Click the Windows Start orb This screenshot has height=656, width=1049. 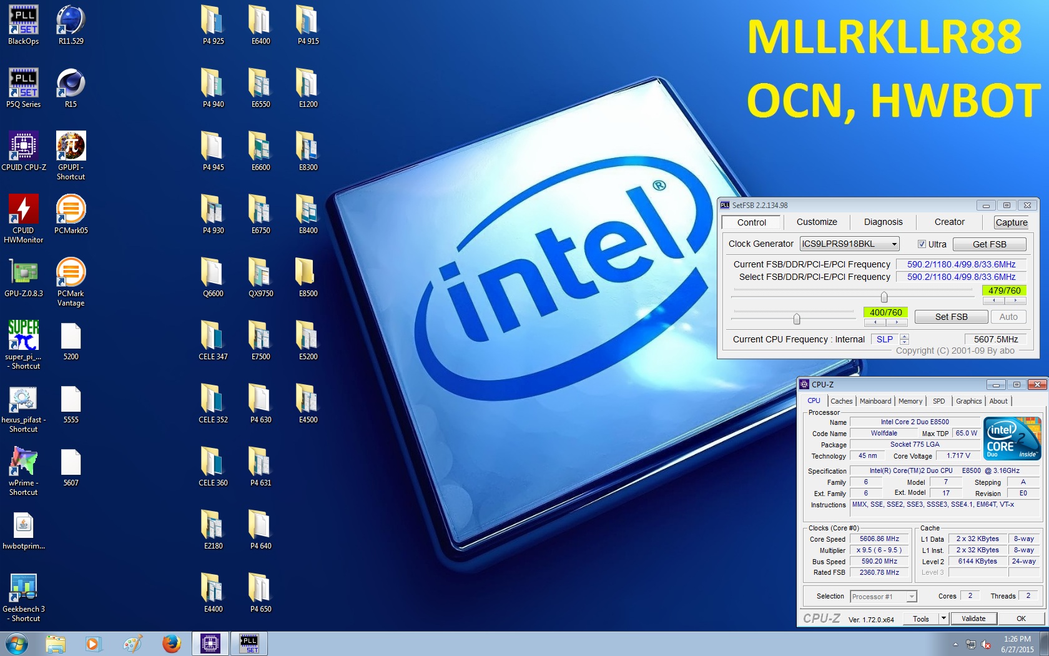(x=16, y=644)
